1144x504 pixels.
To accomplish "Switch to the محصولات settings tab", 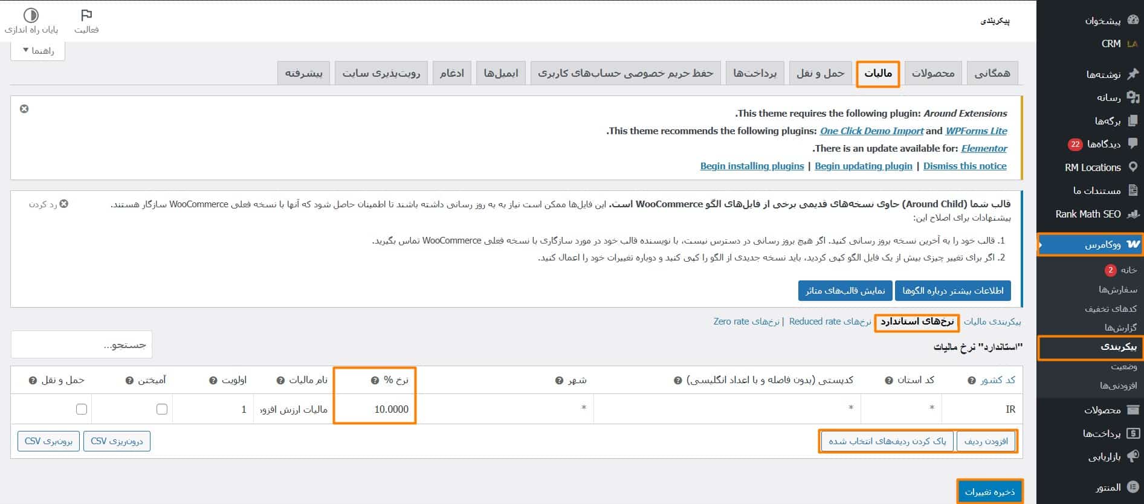I will point(933,73).
